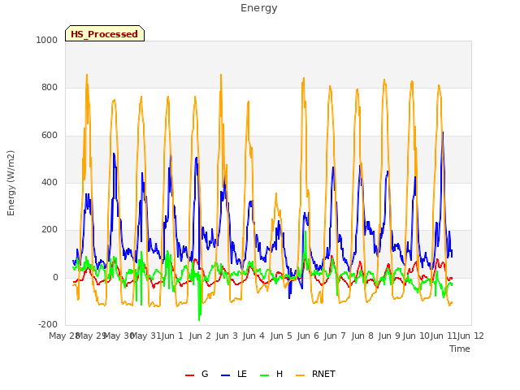Viewport: 520px width, 390px height.
Task: Toggle the H series legend entry
Action: click(x=271, y=374)
